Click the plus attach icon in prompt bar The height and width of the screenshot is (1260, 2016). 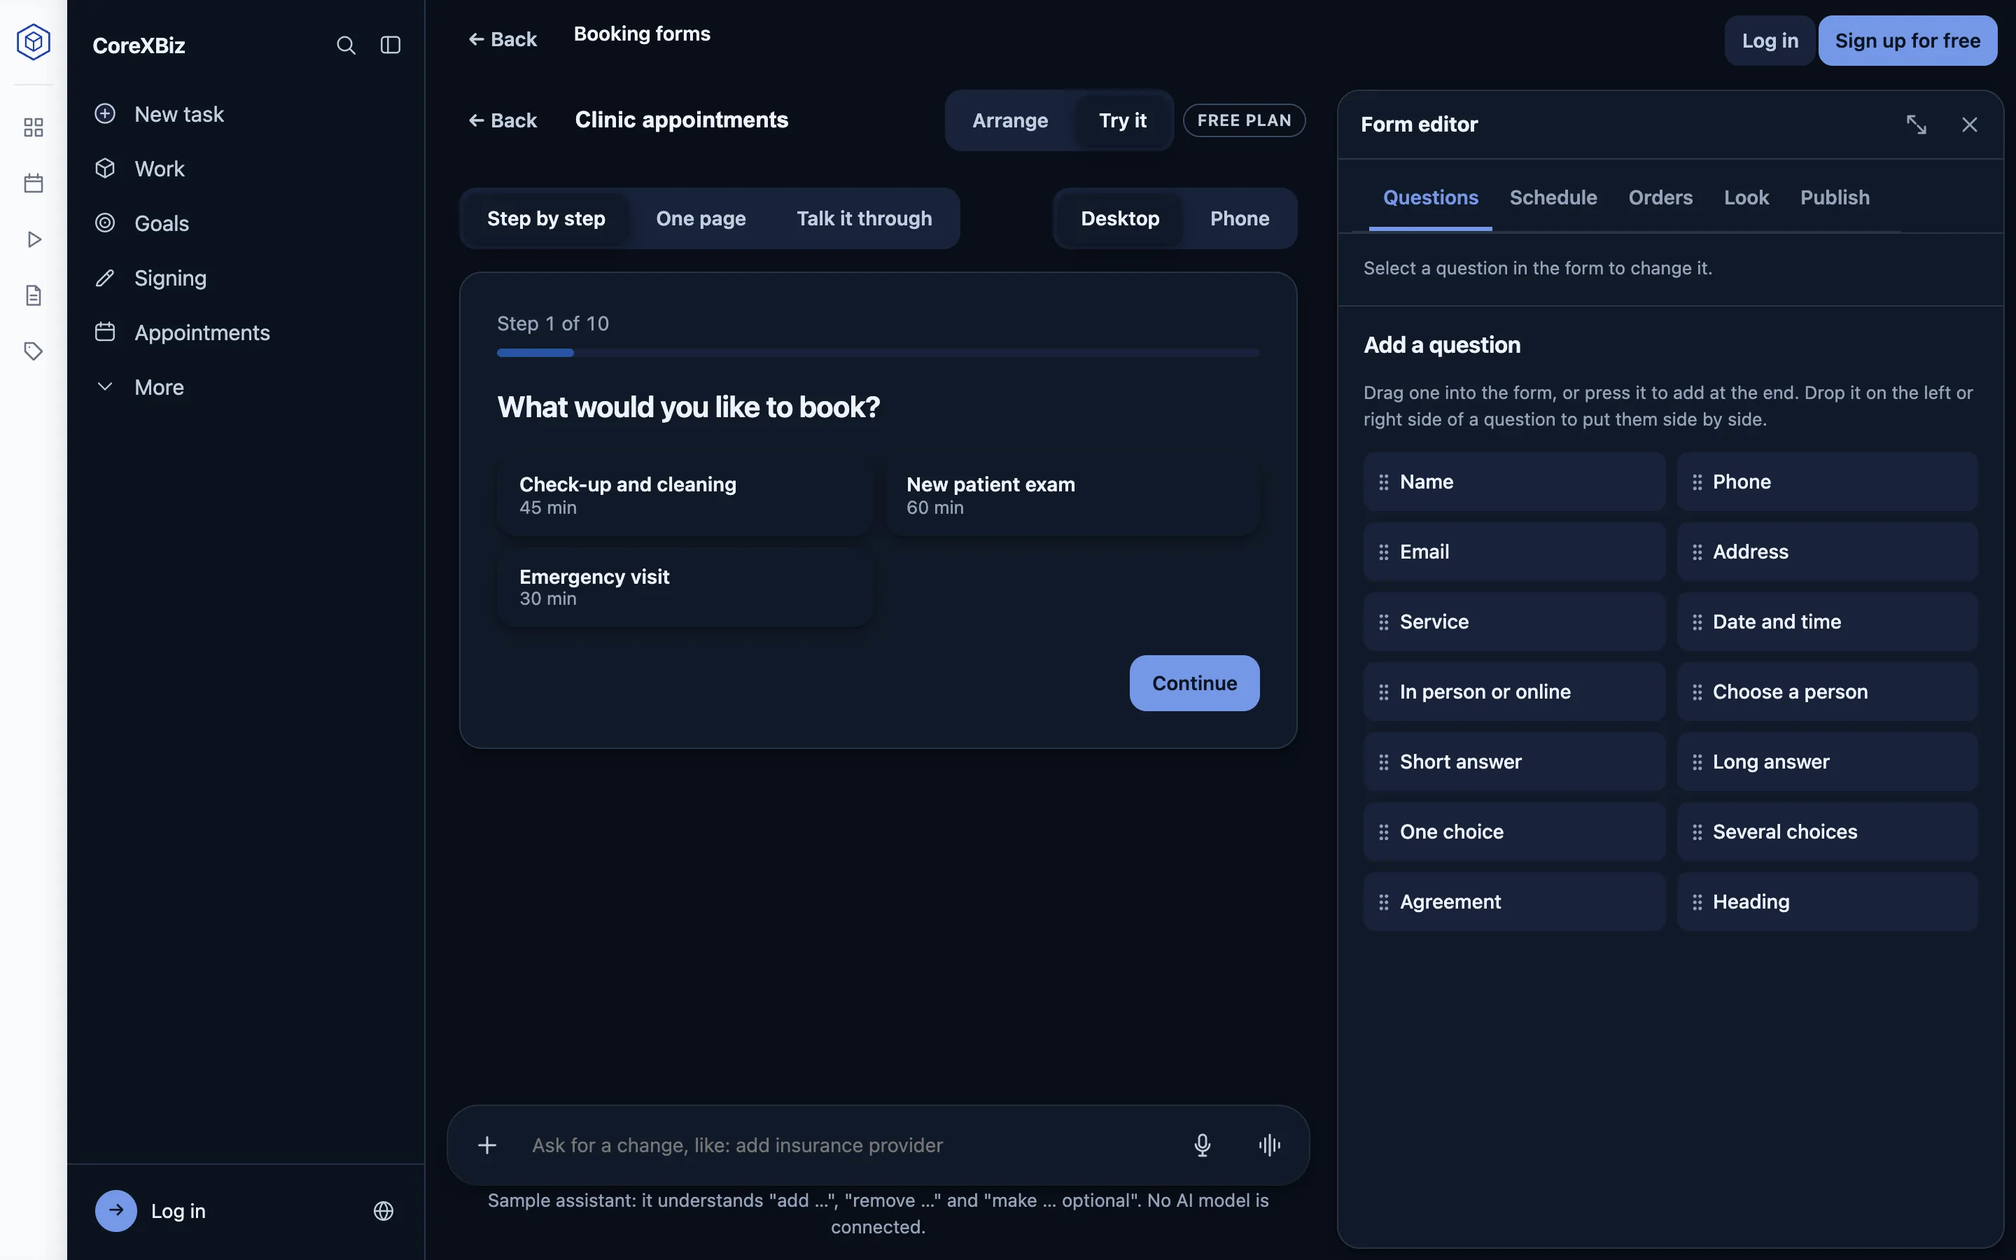tap(487, 1145)
